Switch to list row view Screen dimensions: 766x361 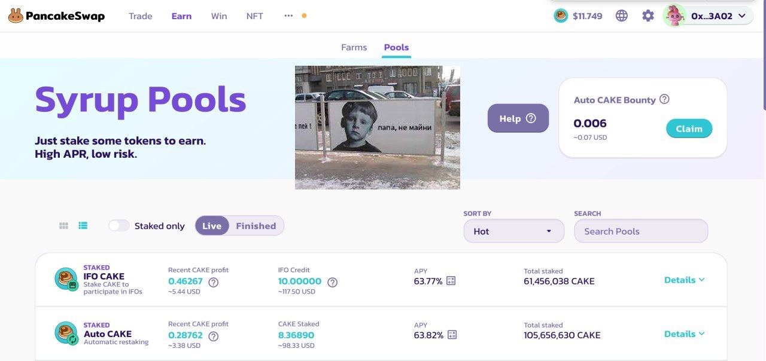(x=83, y=226)
